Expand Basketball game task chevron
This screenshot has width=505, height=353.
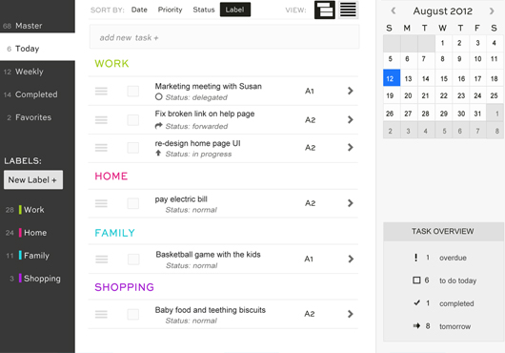pyautogui.click(x=351, y=259)
